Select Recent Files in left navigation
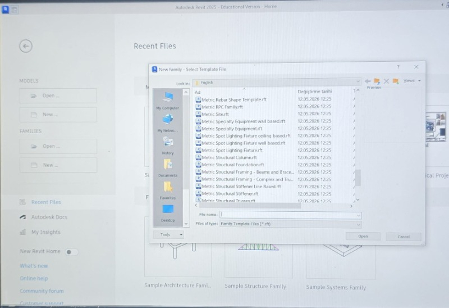449x308 pixels. [x=46, y=202]
